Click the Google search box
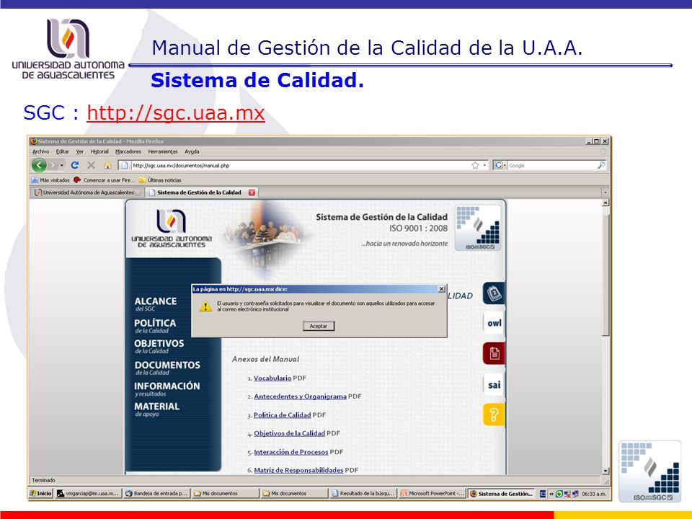Image resolution: width=692 pixels, height=519 pixels. [551, 166]
